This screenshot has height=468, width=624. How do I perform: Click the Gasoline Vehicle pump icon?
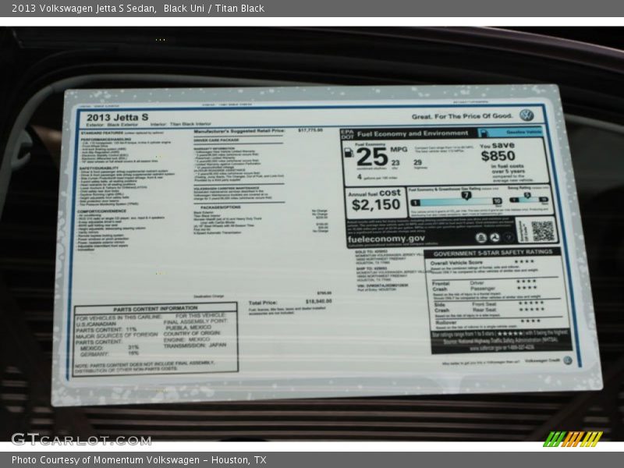(484, 133)
